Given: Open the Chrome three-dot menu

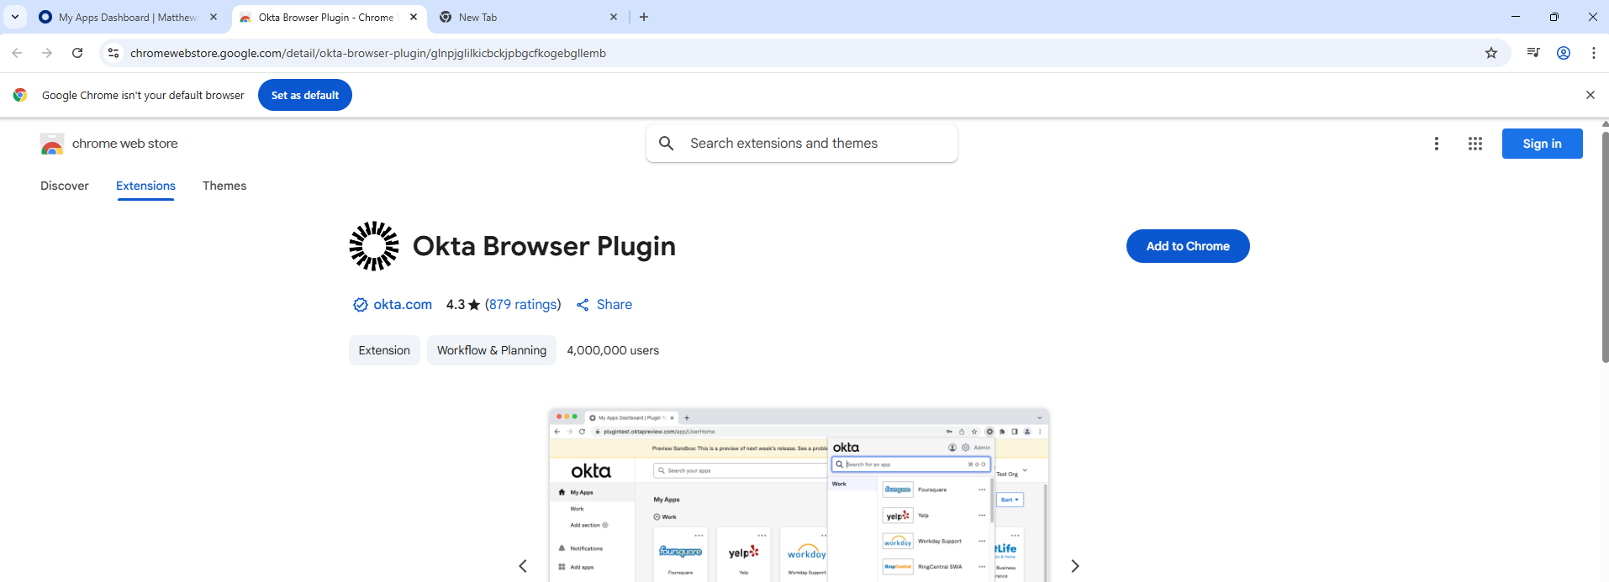Looking at the screenshot, I should click(1594, 53).
